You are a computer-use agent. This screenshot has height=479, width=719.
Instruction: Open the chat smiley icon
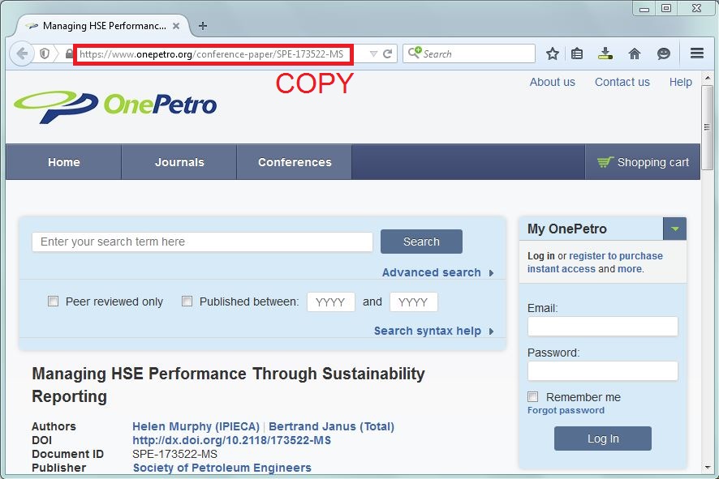click(664, 53)
